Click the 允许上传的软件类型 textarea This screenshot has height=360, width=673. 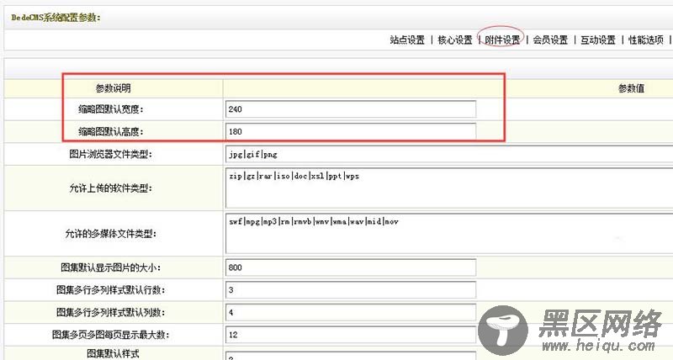[449, 188]
